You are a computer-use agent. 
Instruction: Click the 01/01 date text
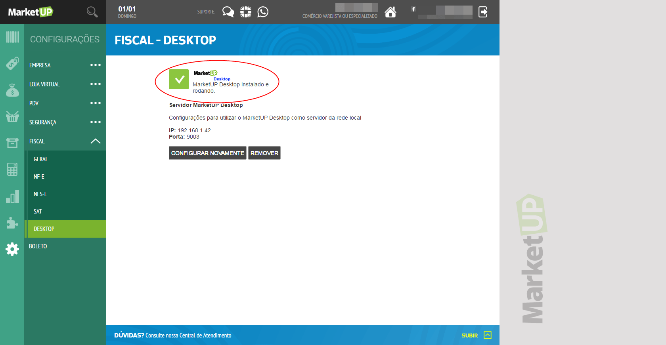coord(127,9)
